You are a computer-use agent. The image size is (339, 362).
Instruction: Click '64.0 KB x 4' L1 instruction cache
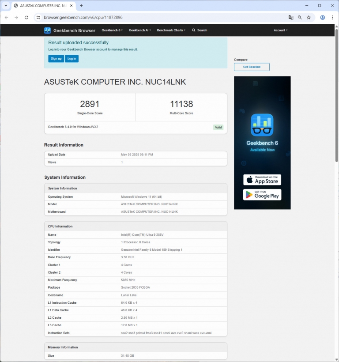(129, 303)
